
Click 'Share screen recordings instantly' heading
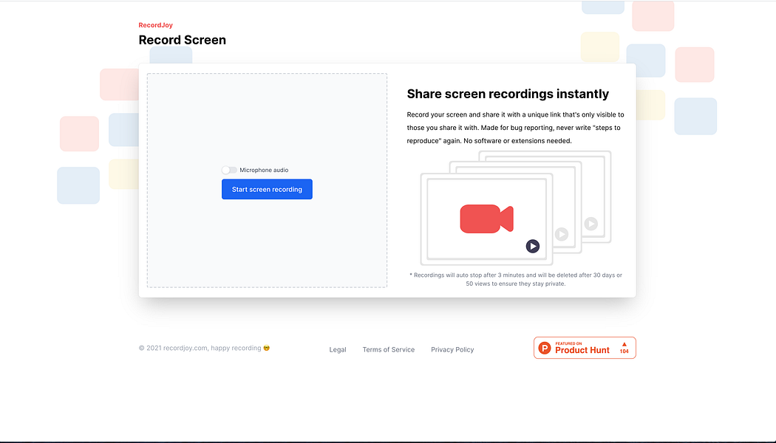508,94
